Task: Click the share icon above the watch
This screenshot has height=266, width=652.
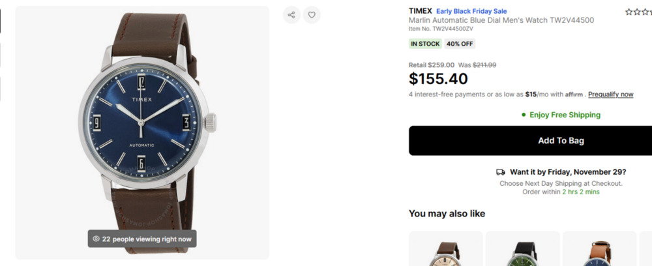Action: [x=291, y=15]
